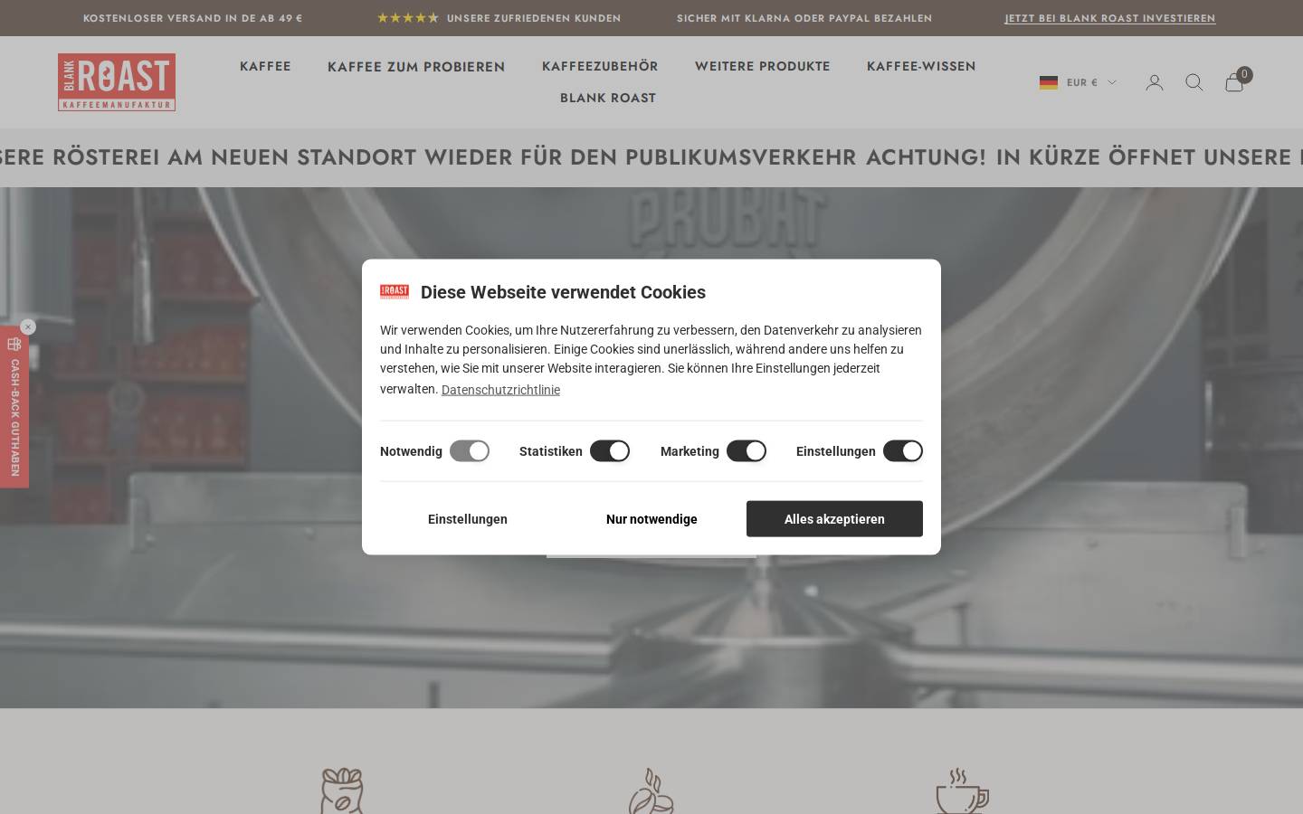Click Sicher mit Klarna oder PayPal bezahlen

[804, 18]
